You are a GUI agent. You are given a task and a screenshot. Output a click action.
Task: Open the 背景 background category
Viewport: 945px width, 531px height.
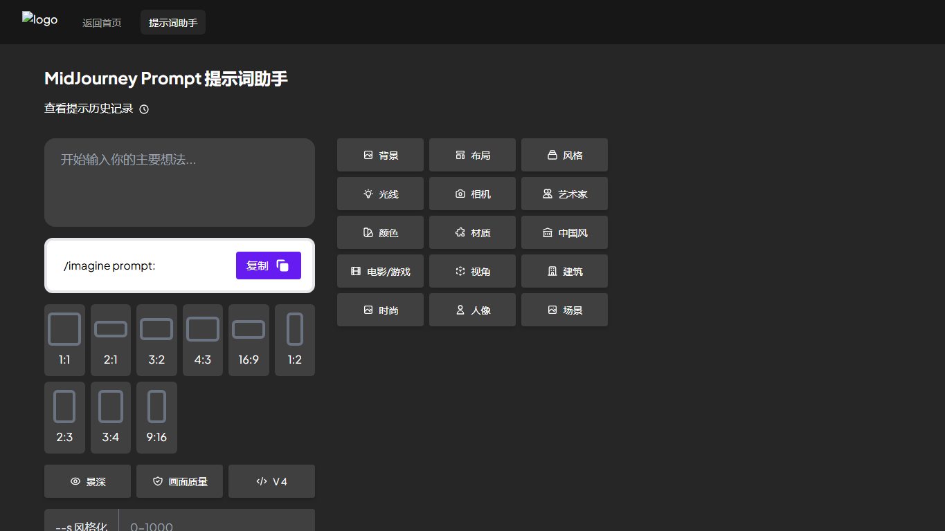pyautogui.click(x=380, y=155)
